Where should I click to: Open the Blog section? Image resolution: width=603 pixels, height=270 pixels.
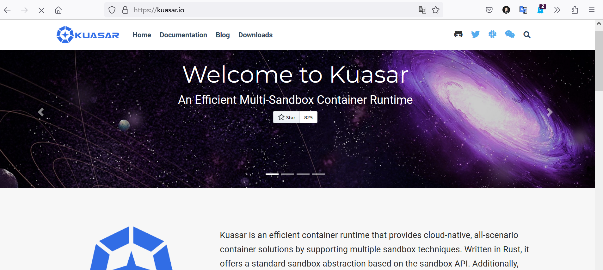223,35
